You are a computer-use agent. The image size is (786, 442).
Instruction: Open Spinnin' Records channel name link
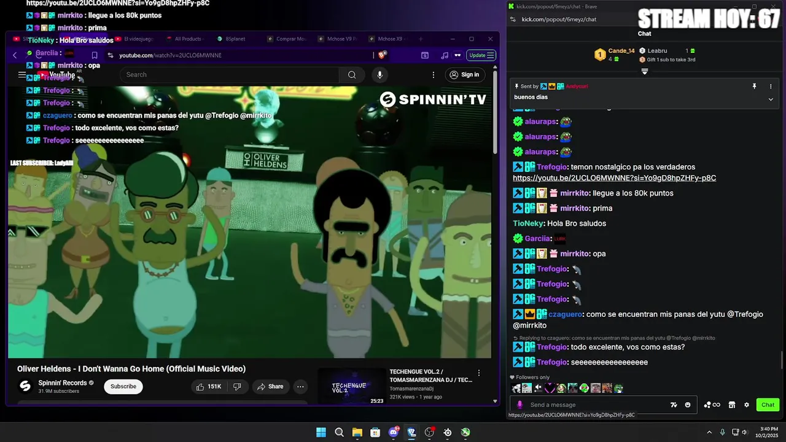coord(63,383)
